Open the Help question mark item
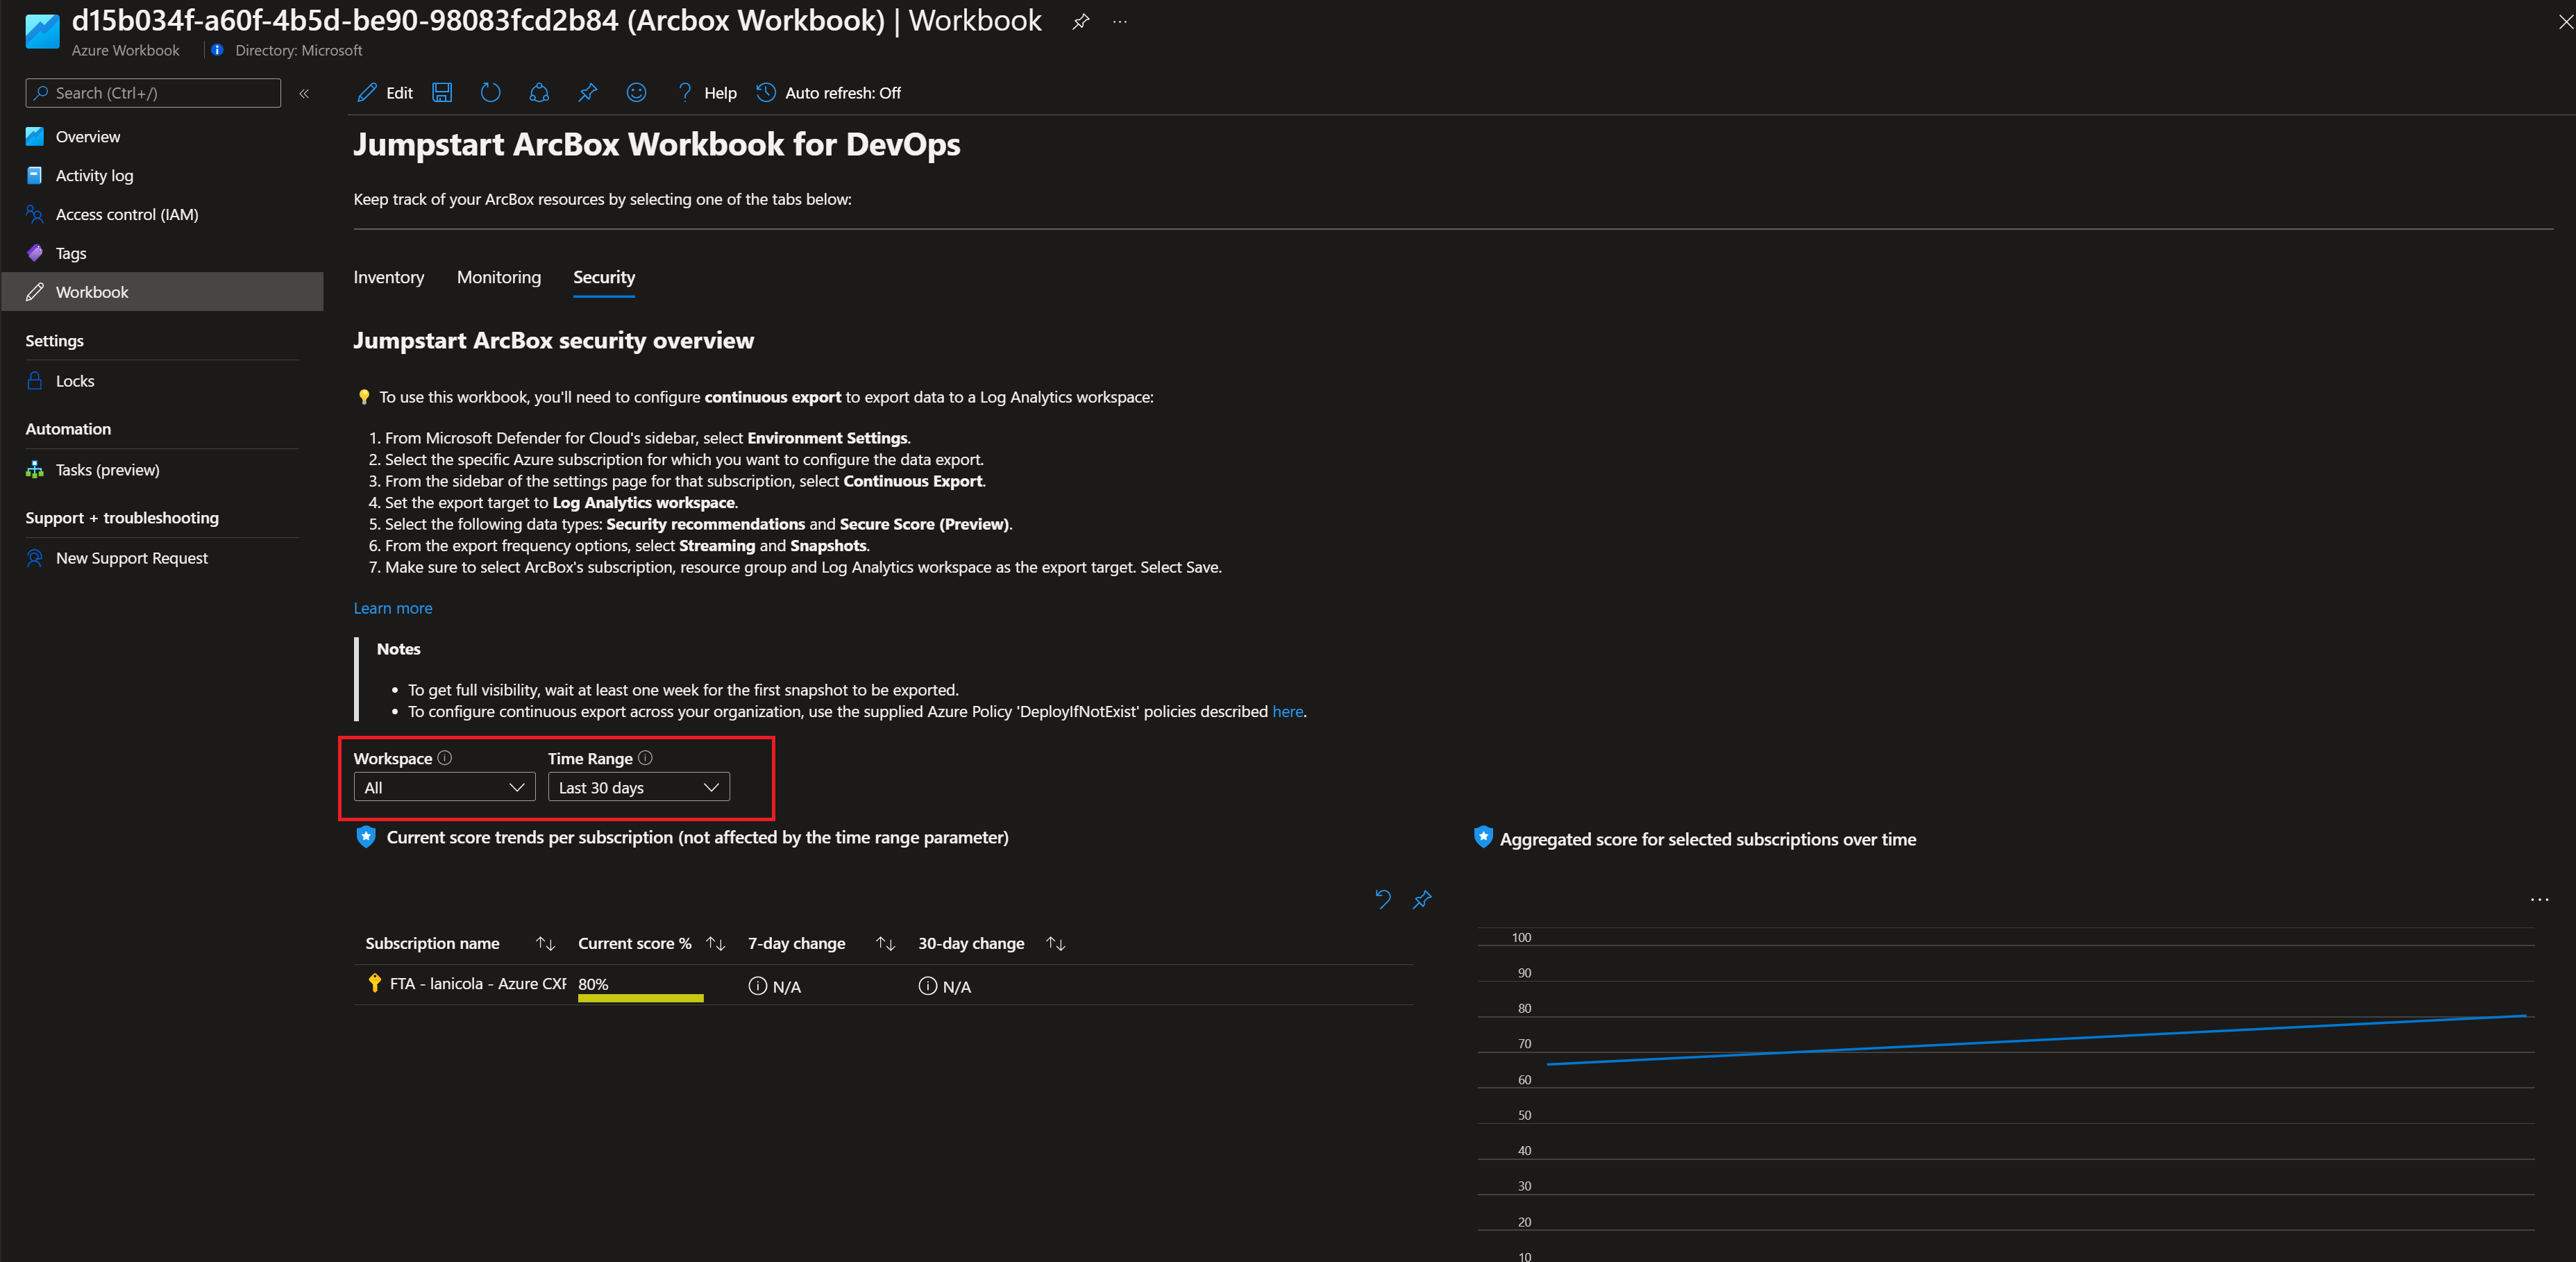The height and width of the screenshot is (1262, 2576). pyautogui.click(x=706, y=93)
